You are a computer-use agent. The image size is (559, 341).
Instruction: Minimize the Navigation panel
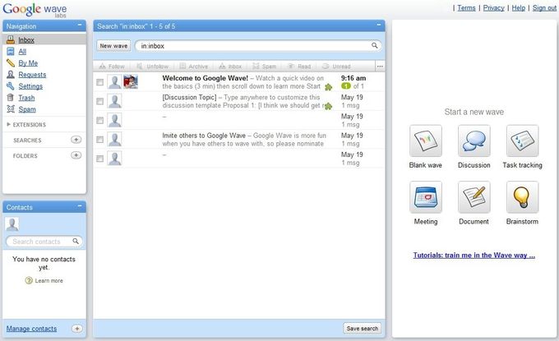point(80,25)
